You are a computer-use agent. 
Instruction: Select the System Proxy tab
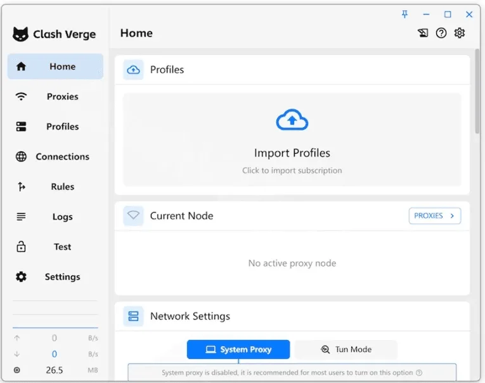click(238, 349)
